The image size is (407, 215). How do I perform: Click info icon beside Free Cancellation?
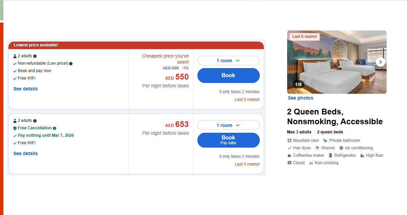(55, 128)
